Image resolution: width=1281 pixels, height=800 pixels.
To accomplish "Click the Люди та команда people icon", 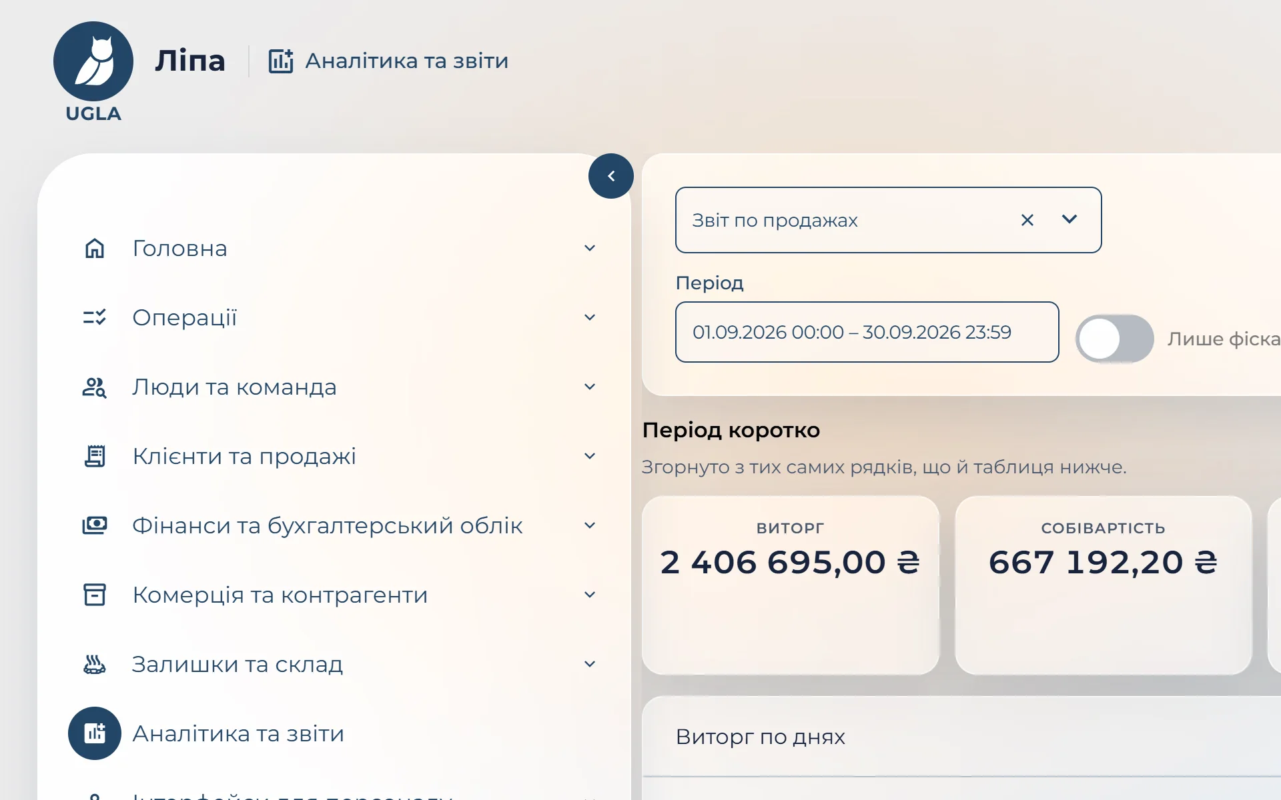I will pos(95,387).
